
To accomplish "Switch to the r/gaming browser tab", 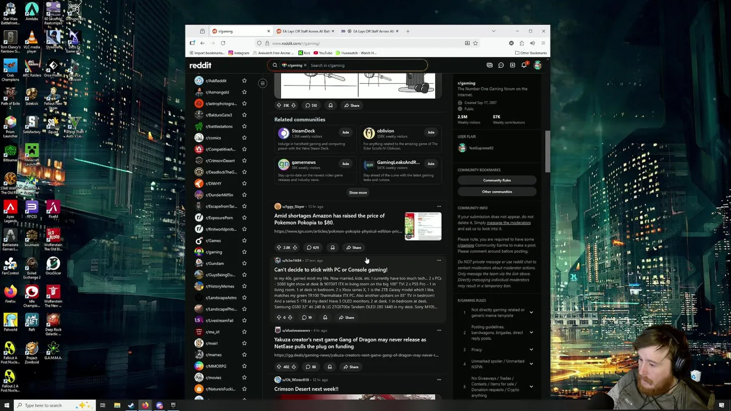I will (x=240, y=31).
